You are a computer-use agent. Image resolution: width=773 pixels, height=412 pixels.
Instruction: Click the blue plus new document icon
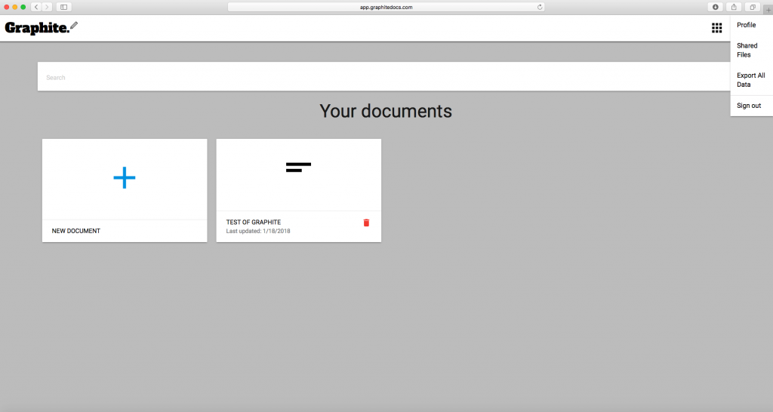[x=125, y=178]
